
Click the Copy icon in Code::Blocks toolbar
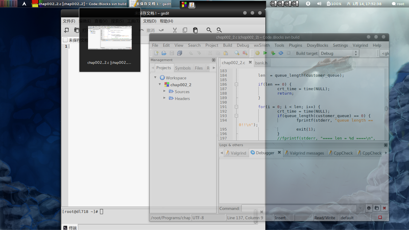pyautogui.click(x=218, y=53)
